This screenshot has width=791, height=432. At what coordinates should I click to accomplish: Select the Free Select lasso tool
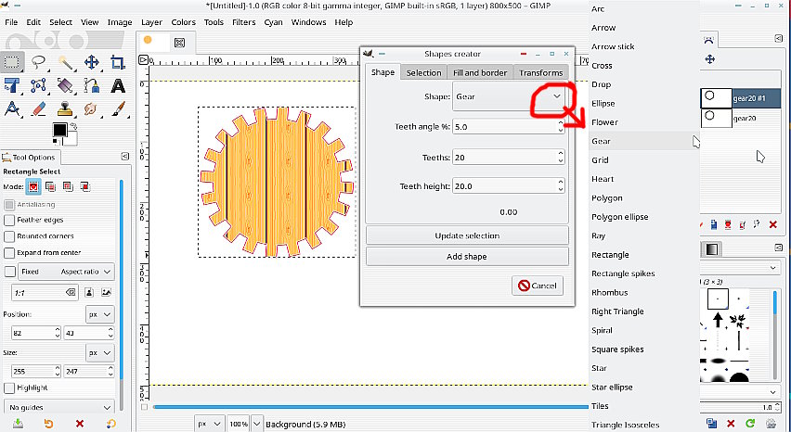pyautogui.click(x=39, y=62)
